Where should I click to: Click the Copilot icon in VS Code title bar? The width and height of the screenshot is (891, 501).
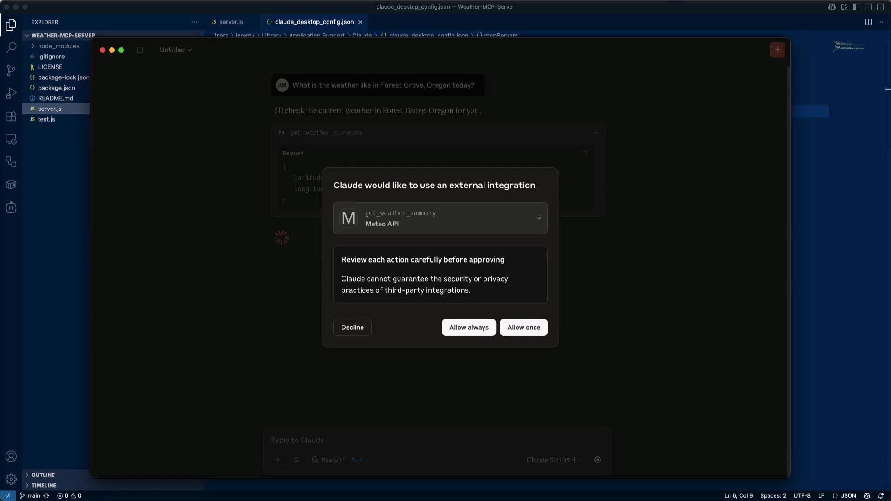832,7
